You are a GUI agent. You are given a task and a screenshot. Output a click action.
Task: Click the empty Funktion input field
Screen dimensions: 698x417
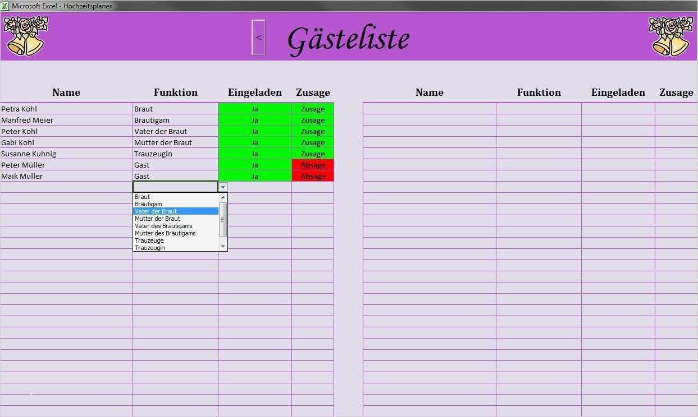coord(174,186)
